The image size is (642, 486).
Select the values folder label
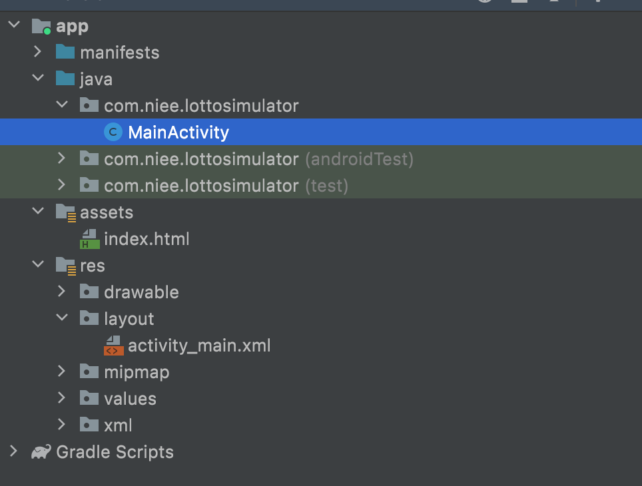pos(131,398)
